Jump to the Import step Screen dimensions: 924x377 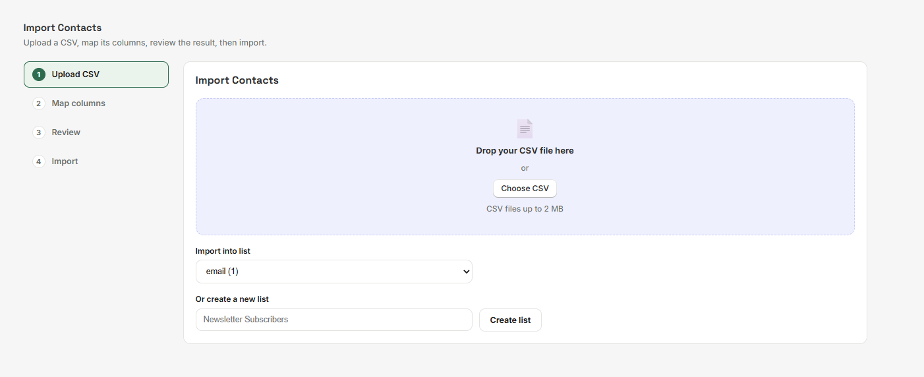click(96, 161)
